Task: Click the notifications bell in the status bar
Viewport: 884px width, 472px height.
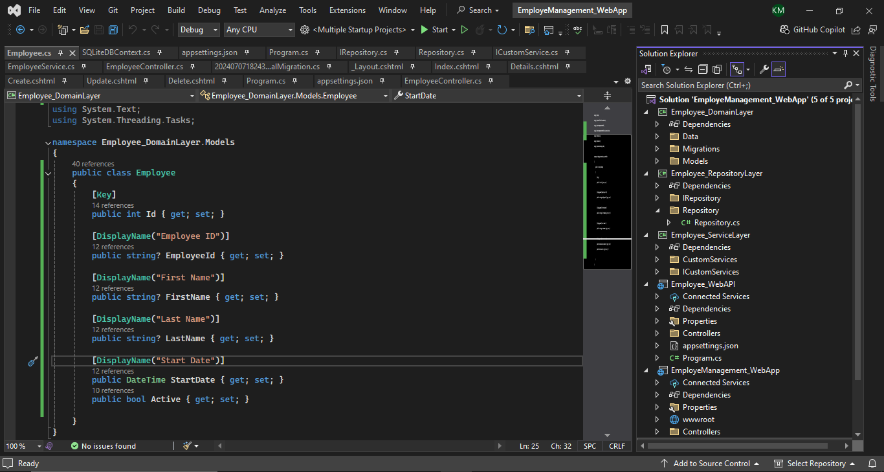Action: point(872,463)
